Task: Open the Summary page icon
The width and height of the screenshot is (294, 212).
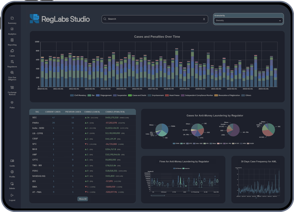Action: [12, 18]
